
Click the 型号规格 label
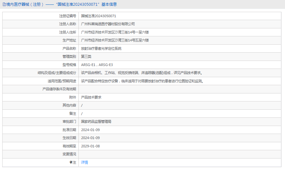(69, 65)
